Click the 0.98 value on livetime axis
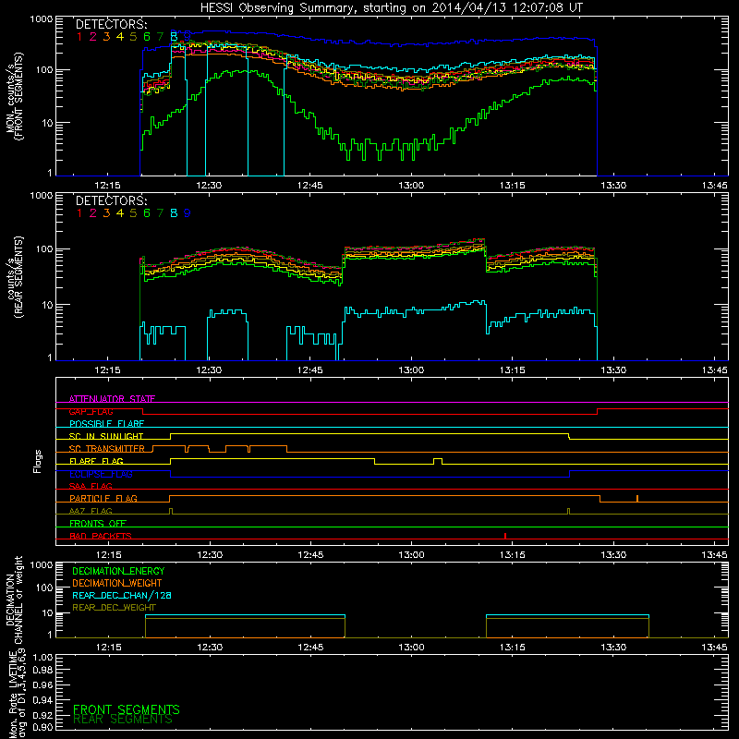 (x=42, y=670)
